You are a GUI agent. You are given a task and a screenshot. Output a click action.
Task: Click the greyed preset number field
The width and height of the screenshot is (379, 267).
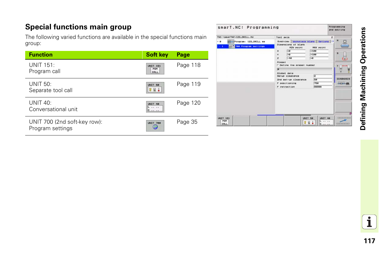click(305, 69)
